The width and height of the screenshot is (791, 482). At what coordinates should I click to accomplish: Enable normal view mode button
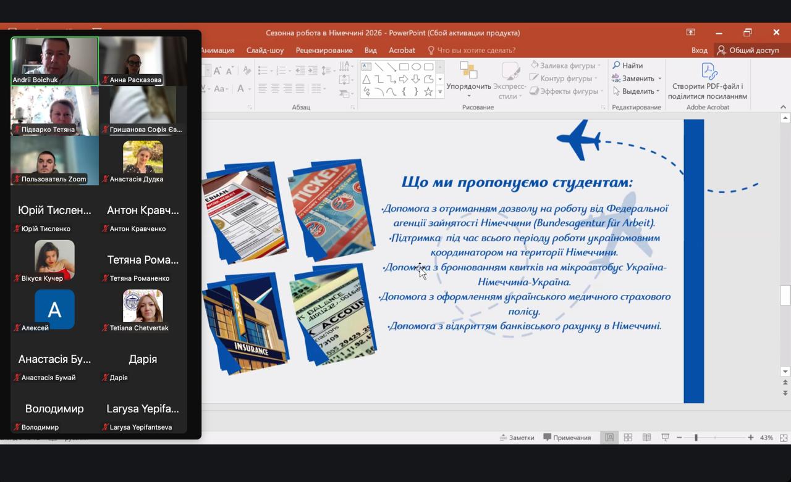pos(609,438)
